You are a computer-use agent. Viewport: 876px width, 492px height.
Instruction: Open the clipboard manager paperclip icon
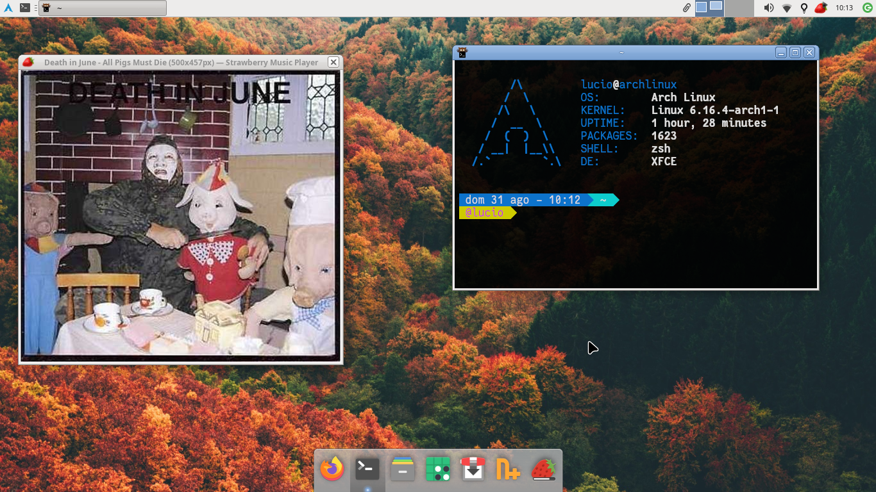pos(686,8)
